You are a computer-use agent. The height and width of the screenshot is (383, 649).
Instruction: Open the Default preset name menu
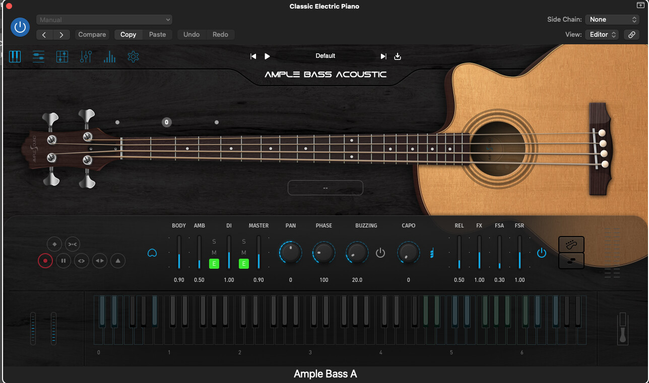[326, 56]
